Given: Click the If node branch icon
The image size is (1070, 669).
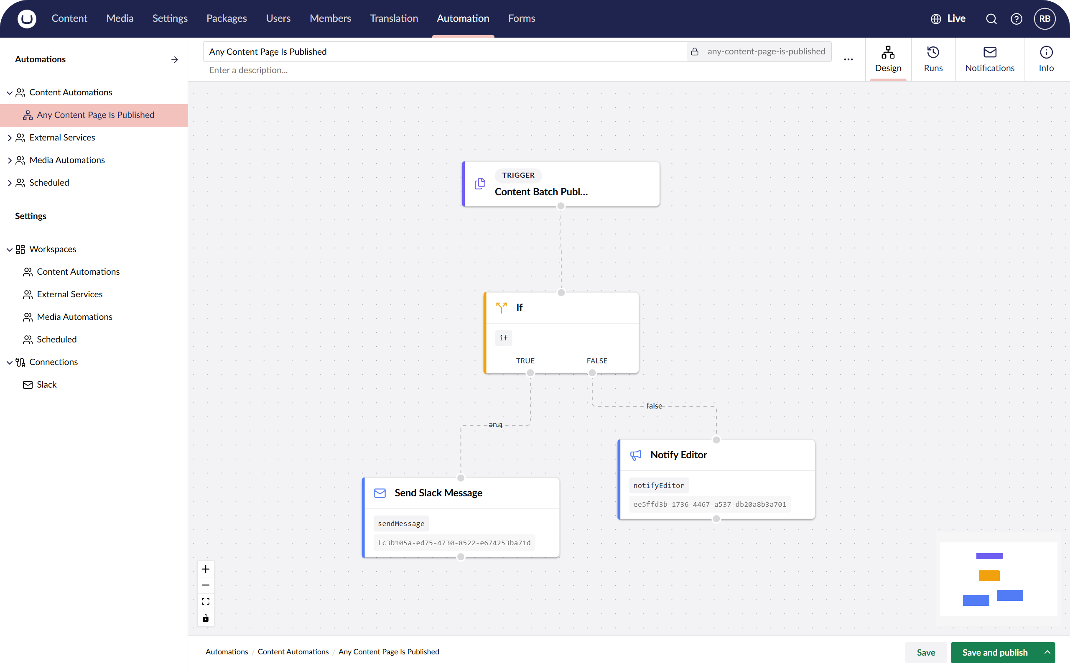Looking at the screenshot, I should point(502,307).
